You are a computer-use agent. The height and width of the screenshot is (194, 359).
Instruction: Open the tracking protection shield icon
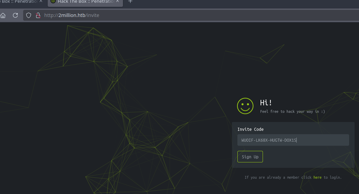click(x=29, y=15)
